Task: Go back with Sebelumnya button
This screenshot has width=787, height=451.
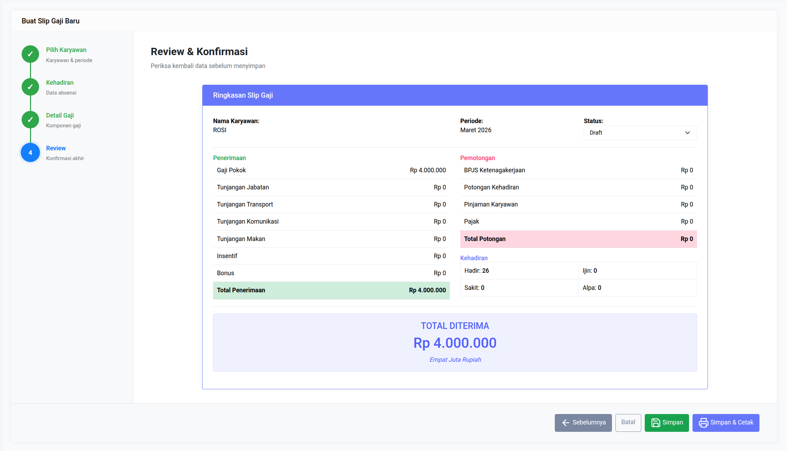Action: [x=583, y=423]
